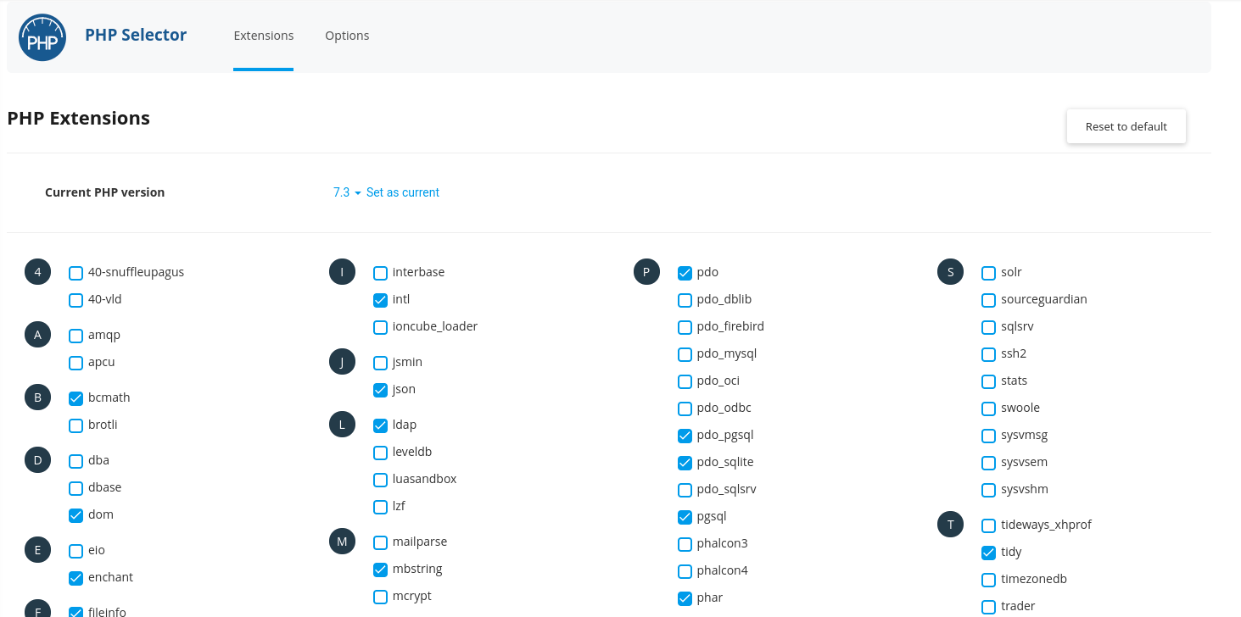
Task: Enable the ioncube_loader extension
Action: point(381,327)
